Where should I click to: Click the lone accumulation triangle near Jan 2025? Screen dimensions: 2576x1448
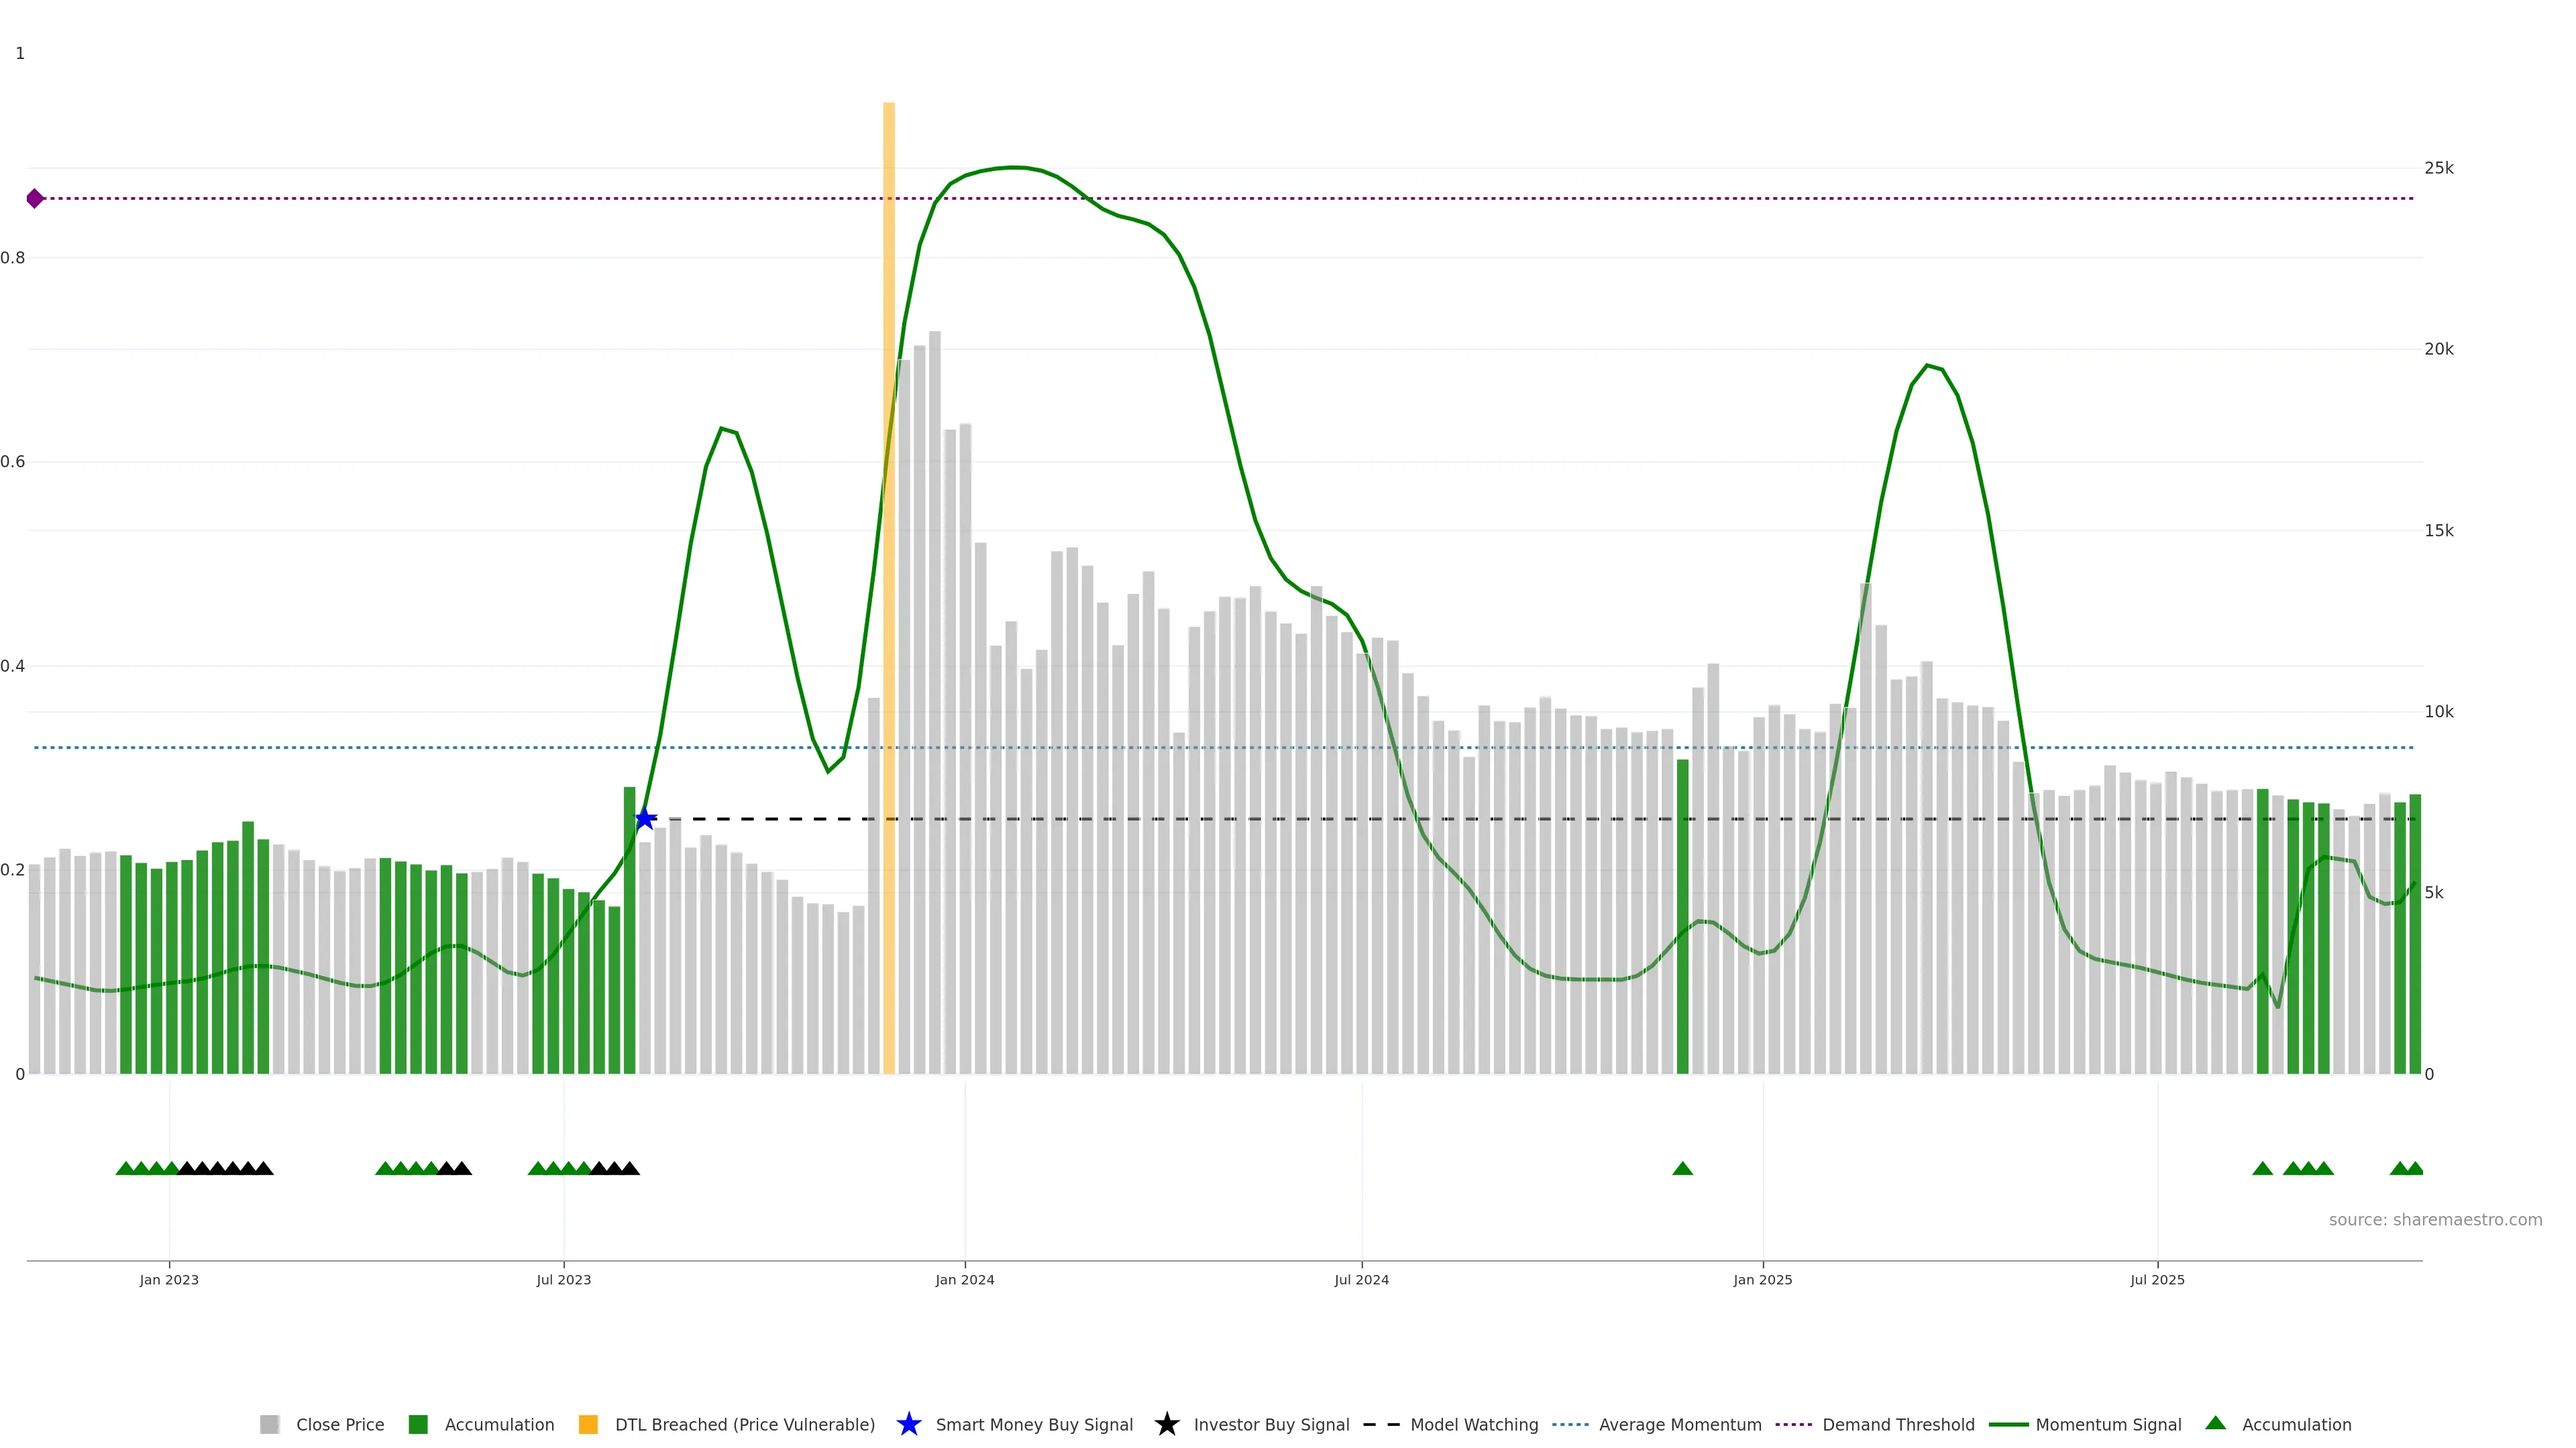click(1682, 1168)
